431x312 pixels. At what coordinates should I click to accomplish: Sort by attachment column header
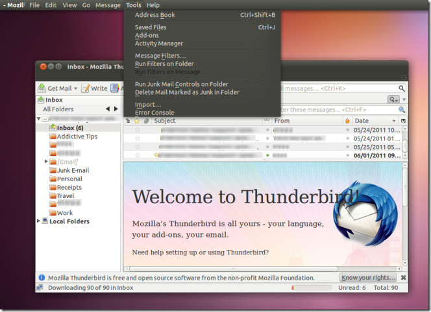(146, 120)
